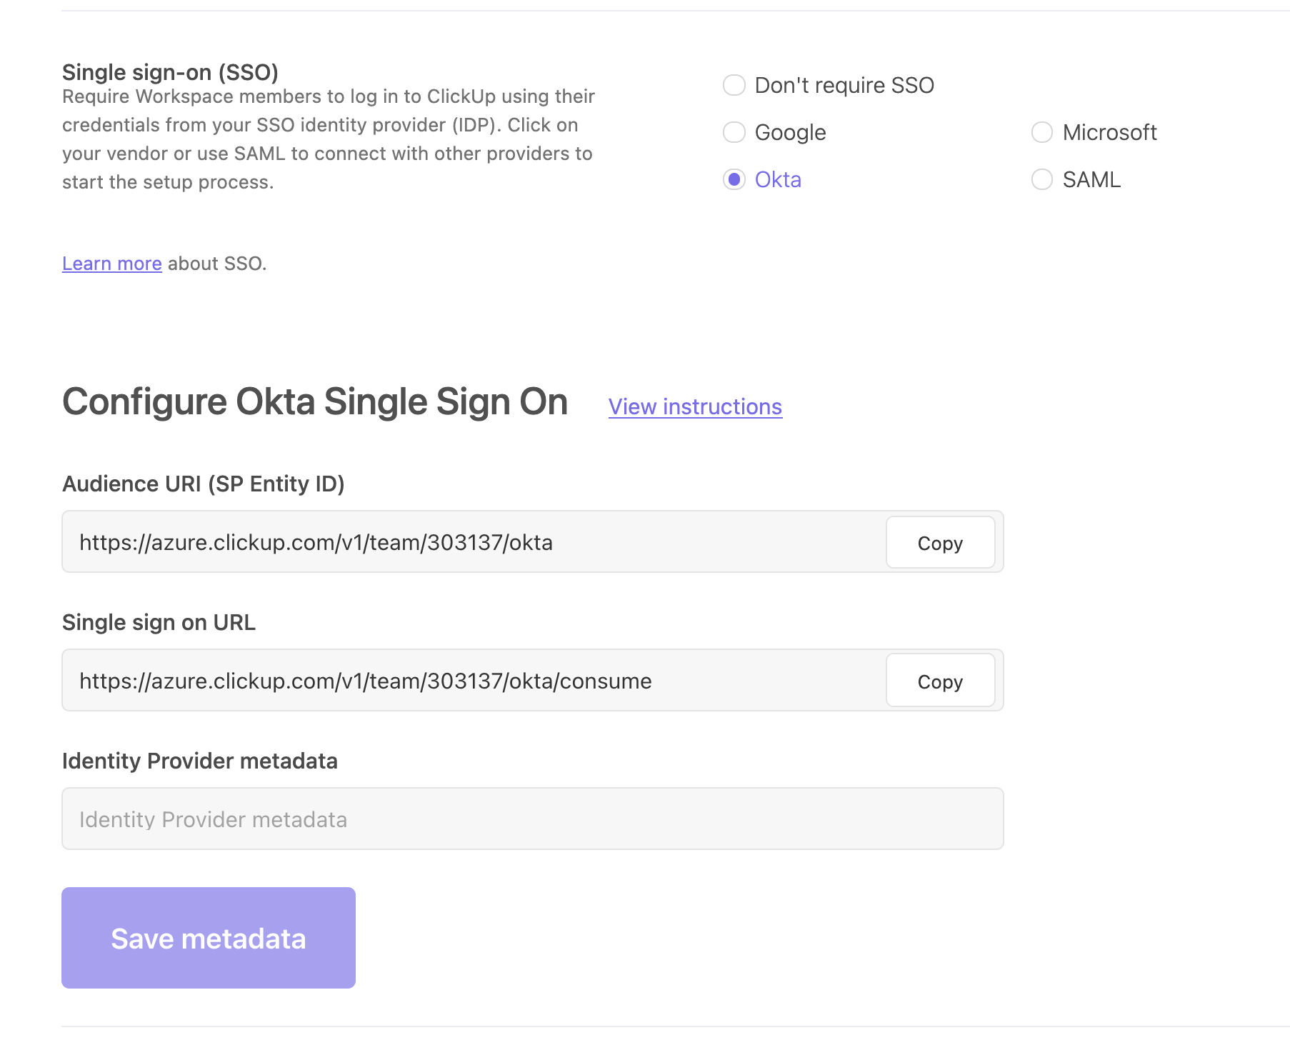Open the "Learn more" SSO link

coord(112,264)
